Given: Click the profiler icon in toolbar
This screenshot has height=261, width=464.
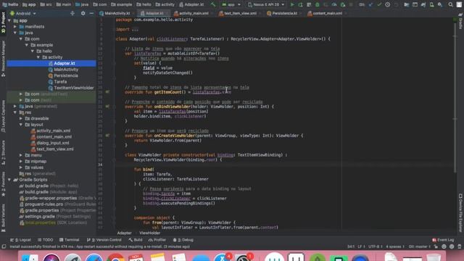Looking at the screenshot, I should pyautogui.click(x=334, y=4).
